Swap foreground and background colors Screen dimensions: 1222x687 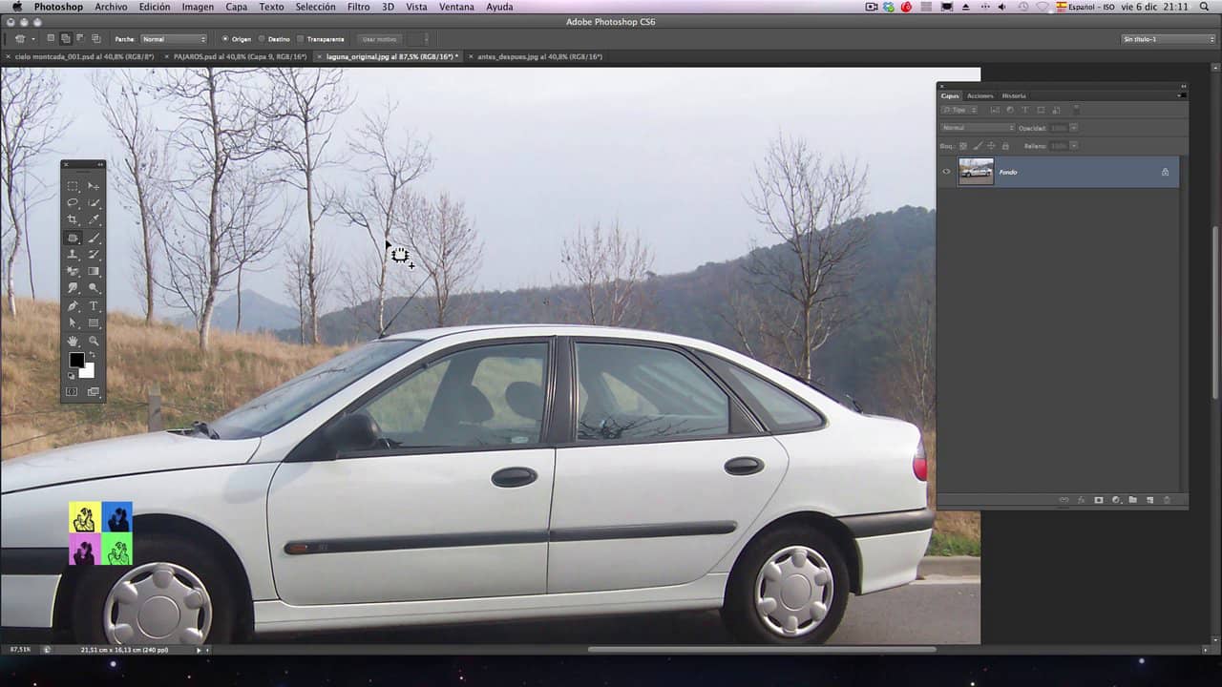point(92,355)
